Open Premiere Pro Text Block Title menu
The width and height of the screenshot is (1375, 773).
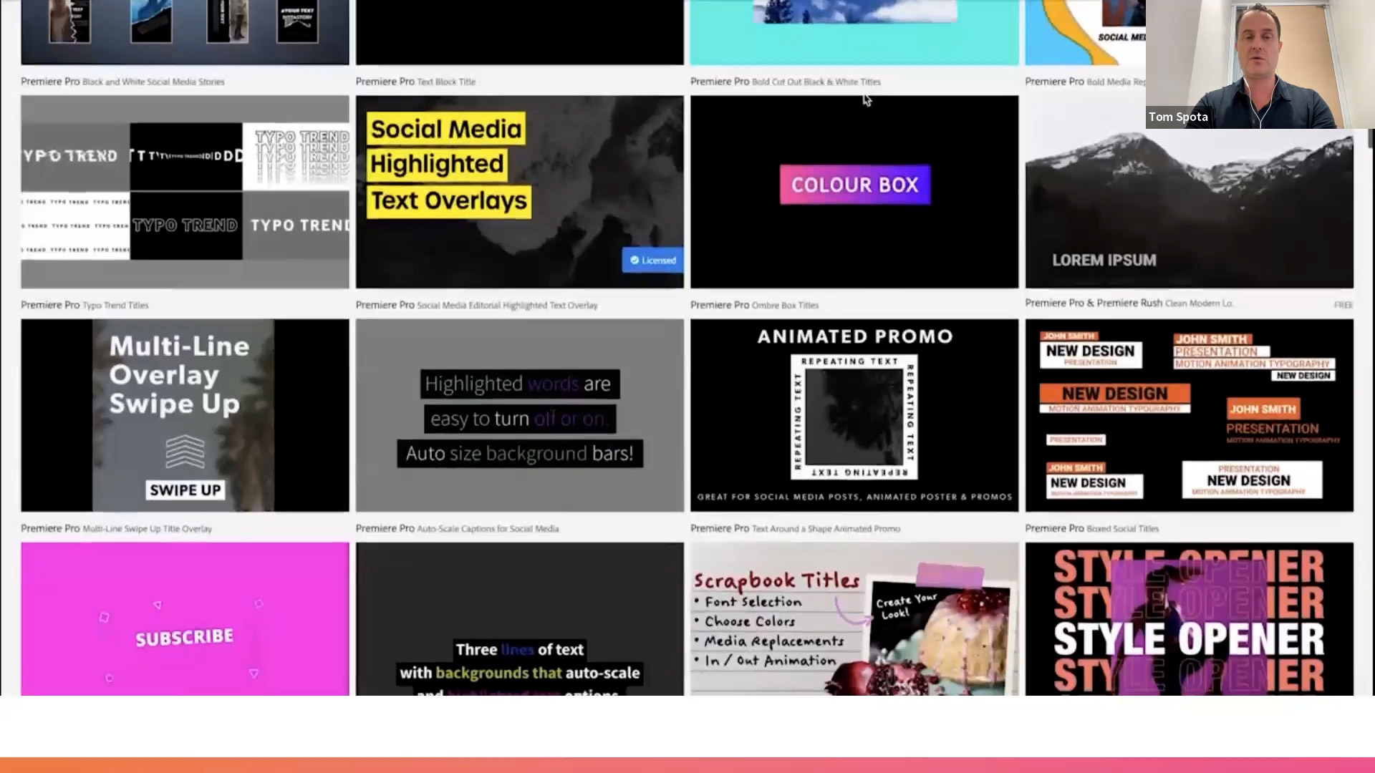click(x=415, y=81)
